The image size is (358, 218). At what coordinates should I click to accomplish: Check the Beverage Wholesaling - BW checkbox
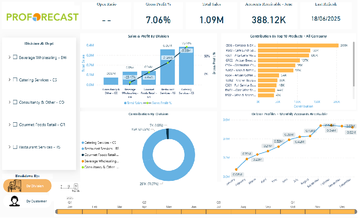15,57
